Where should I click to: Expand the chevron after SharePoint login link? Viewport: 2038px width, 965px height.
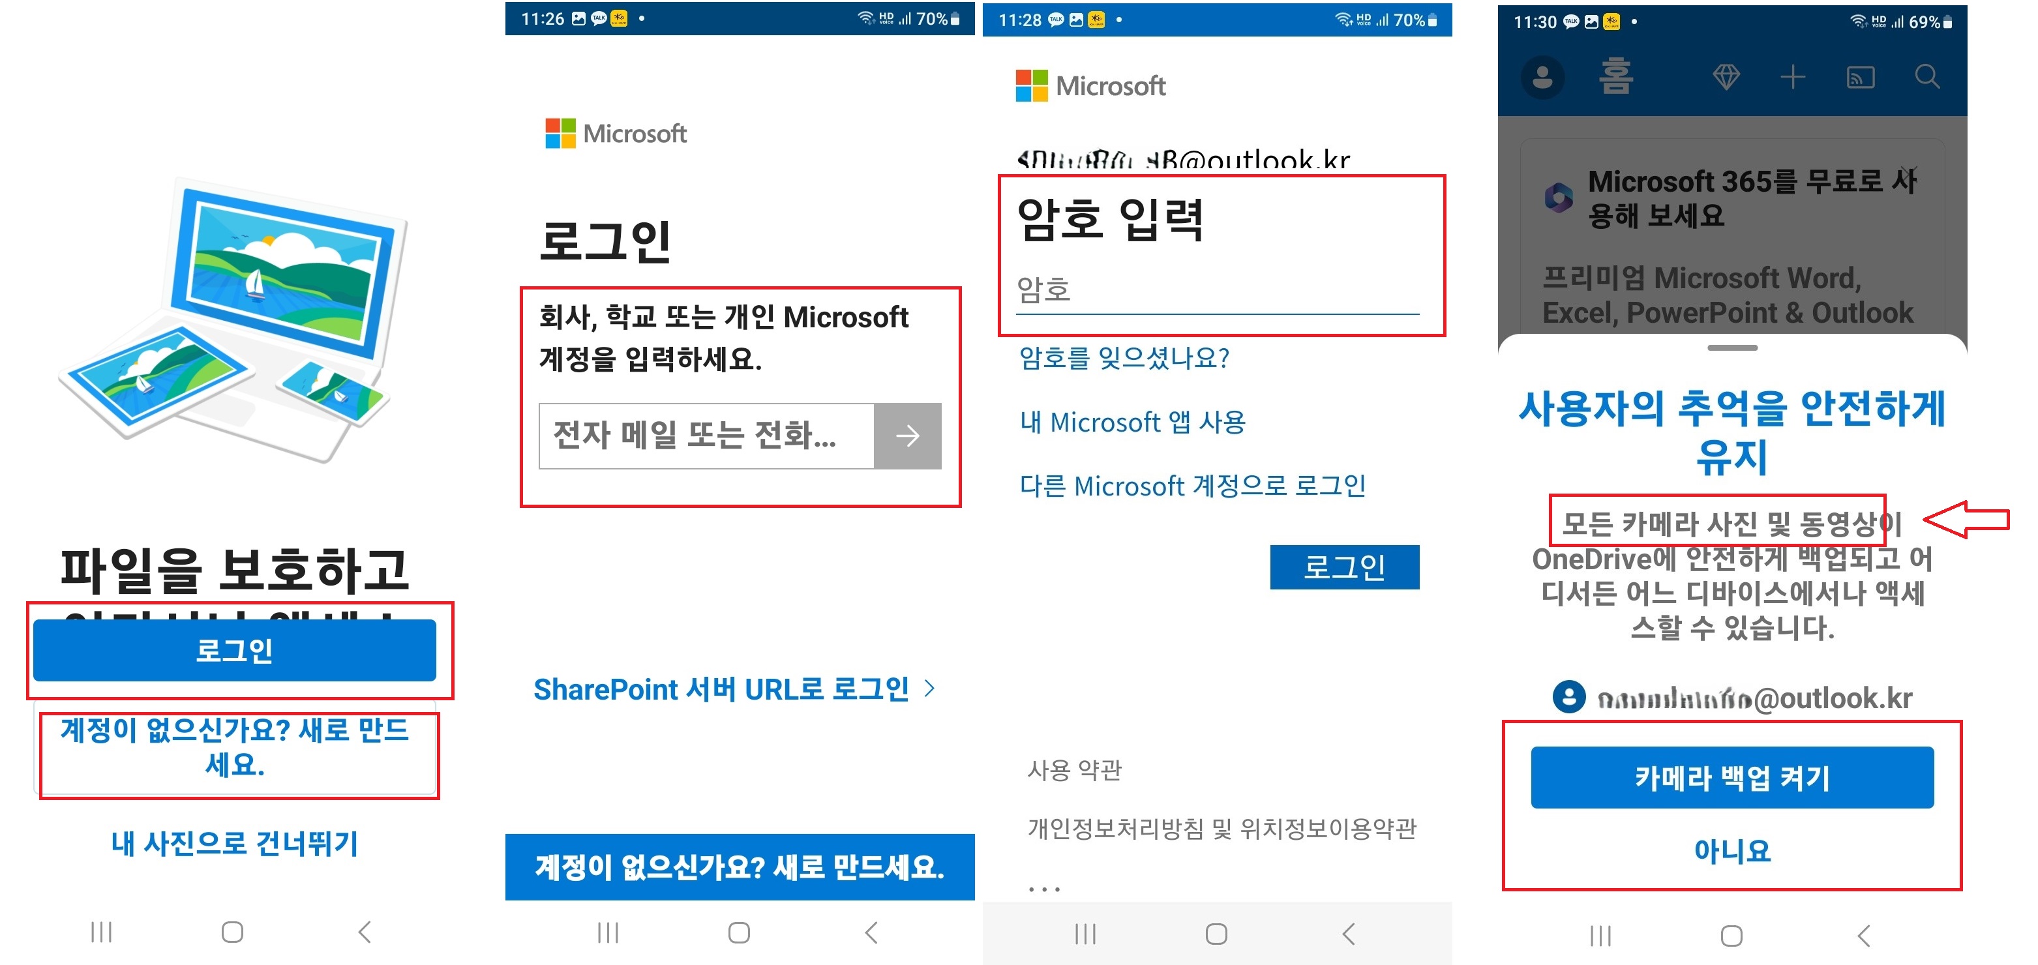(x=929, y=689)
